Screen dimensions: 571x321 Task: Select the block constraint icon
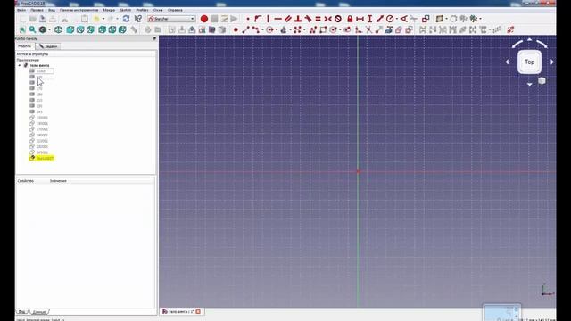click(x=338, y=19)
